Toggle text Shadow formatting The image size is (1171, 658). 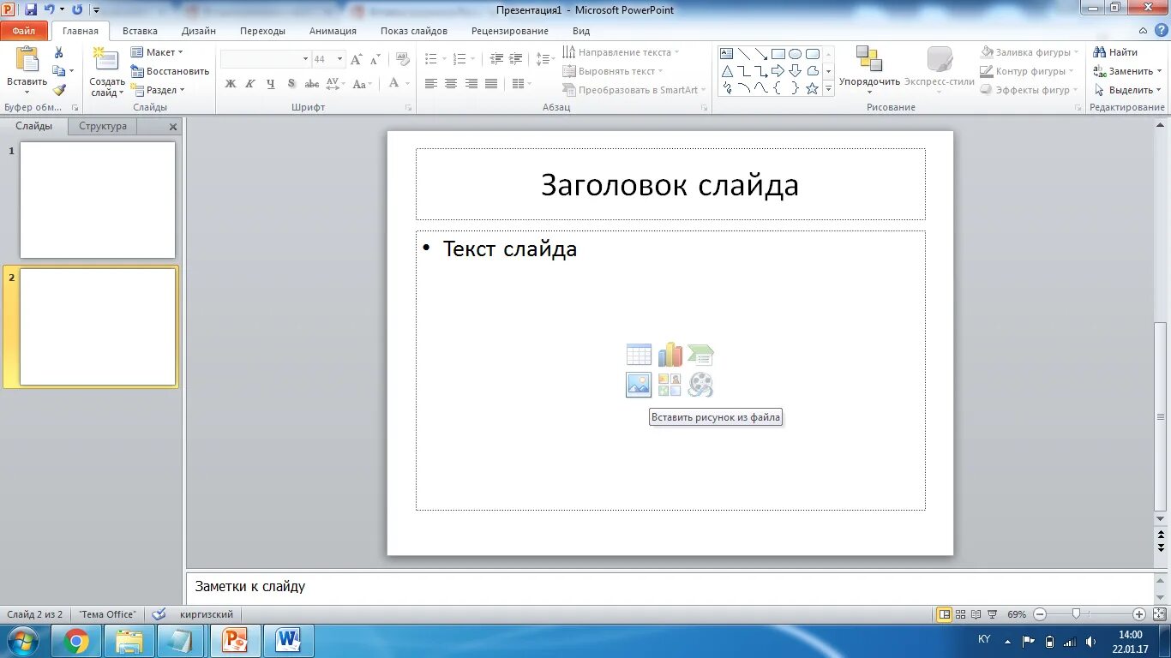(x=291, y=84)
